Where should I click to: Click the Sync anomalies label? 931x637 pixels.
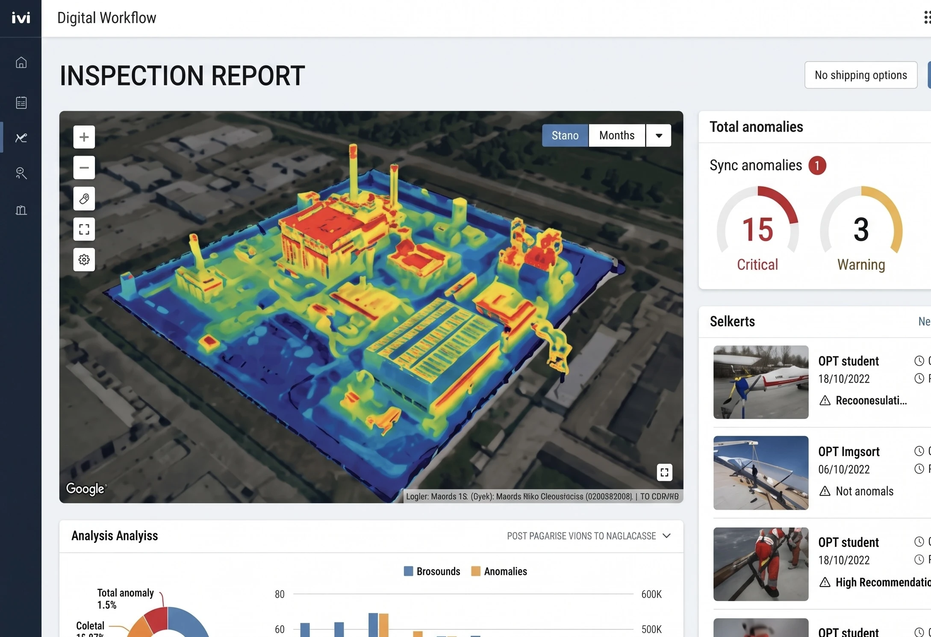coord(756,165)
